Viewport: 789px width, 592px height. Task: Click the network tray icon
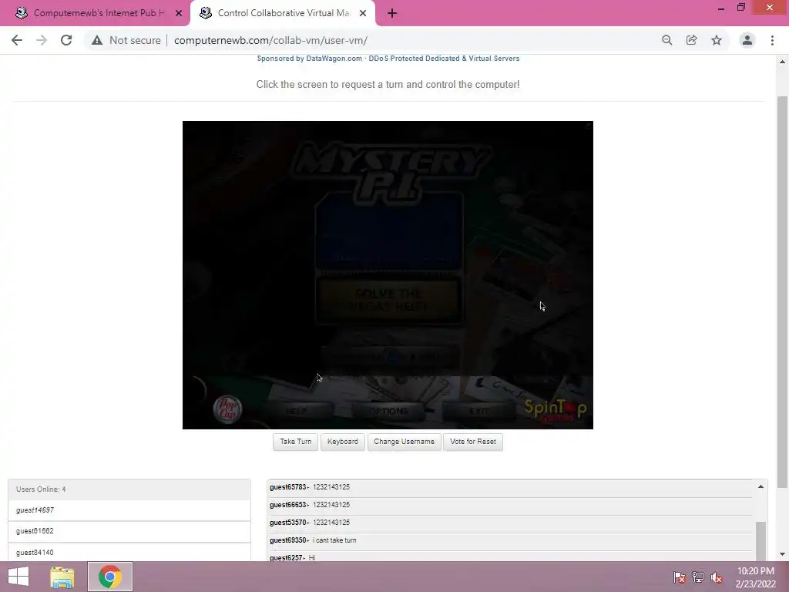pyautogui.click(x=698, y=577)
